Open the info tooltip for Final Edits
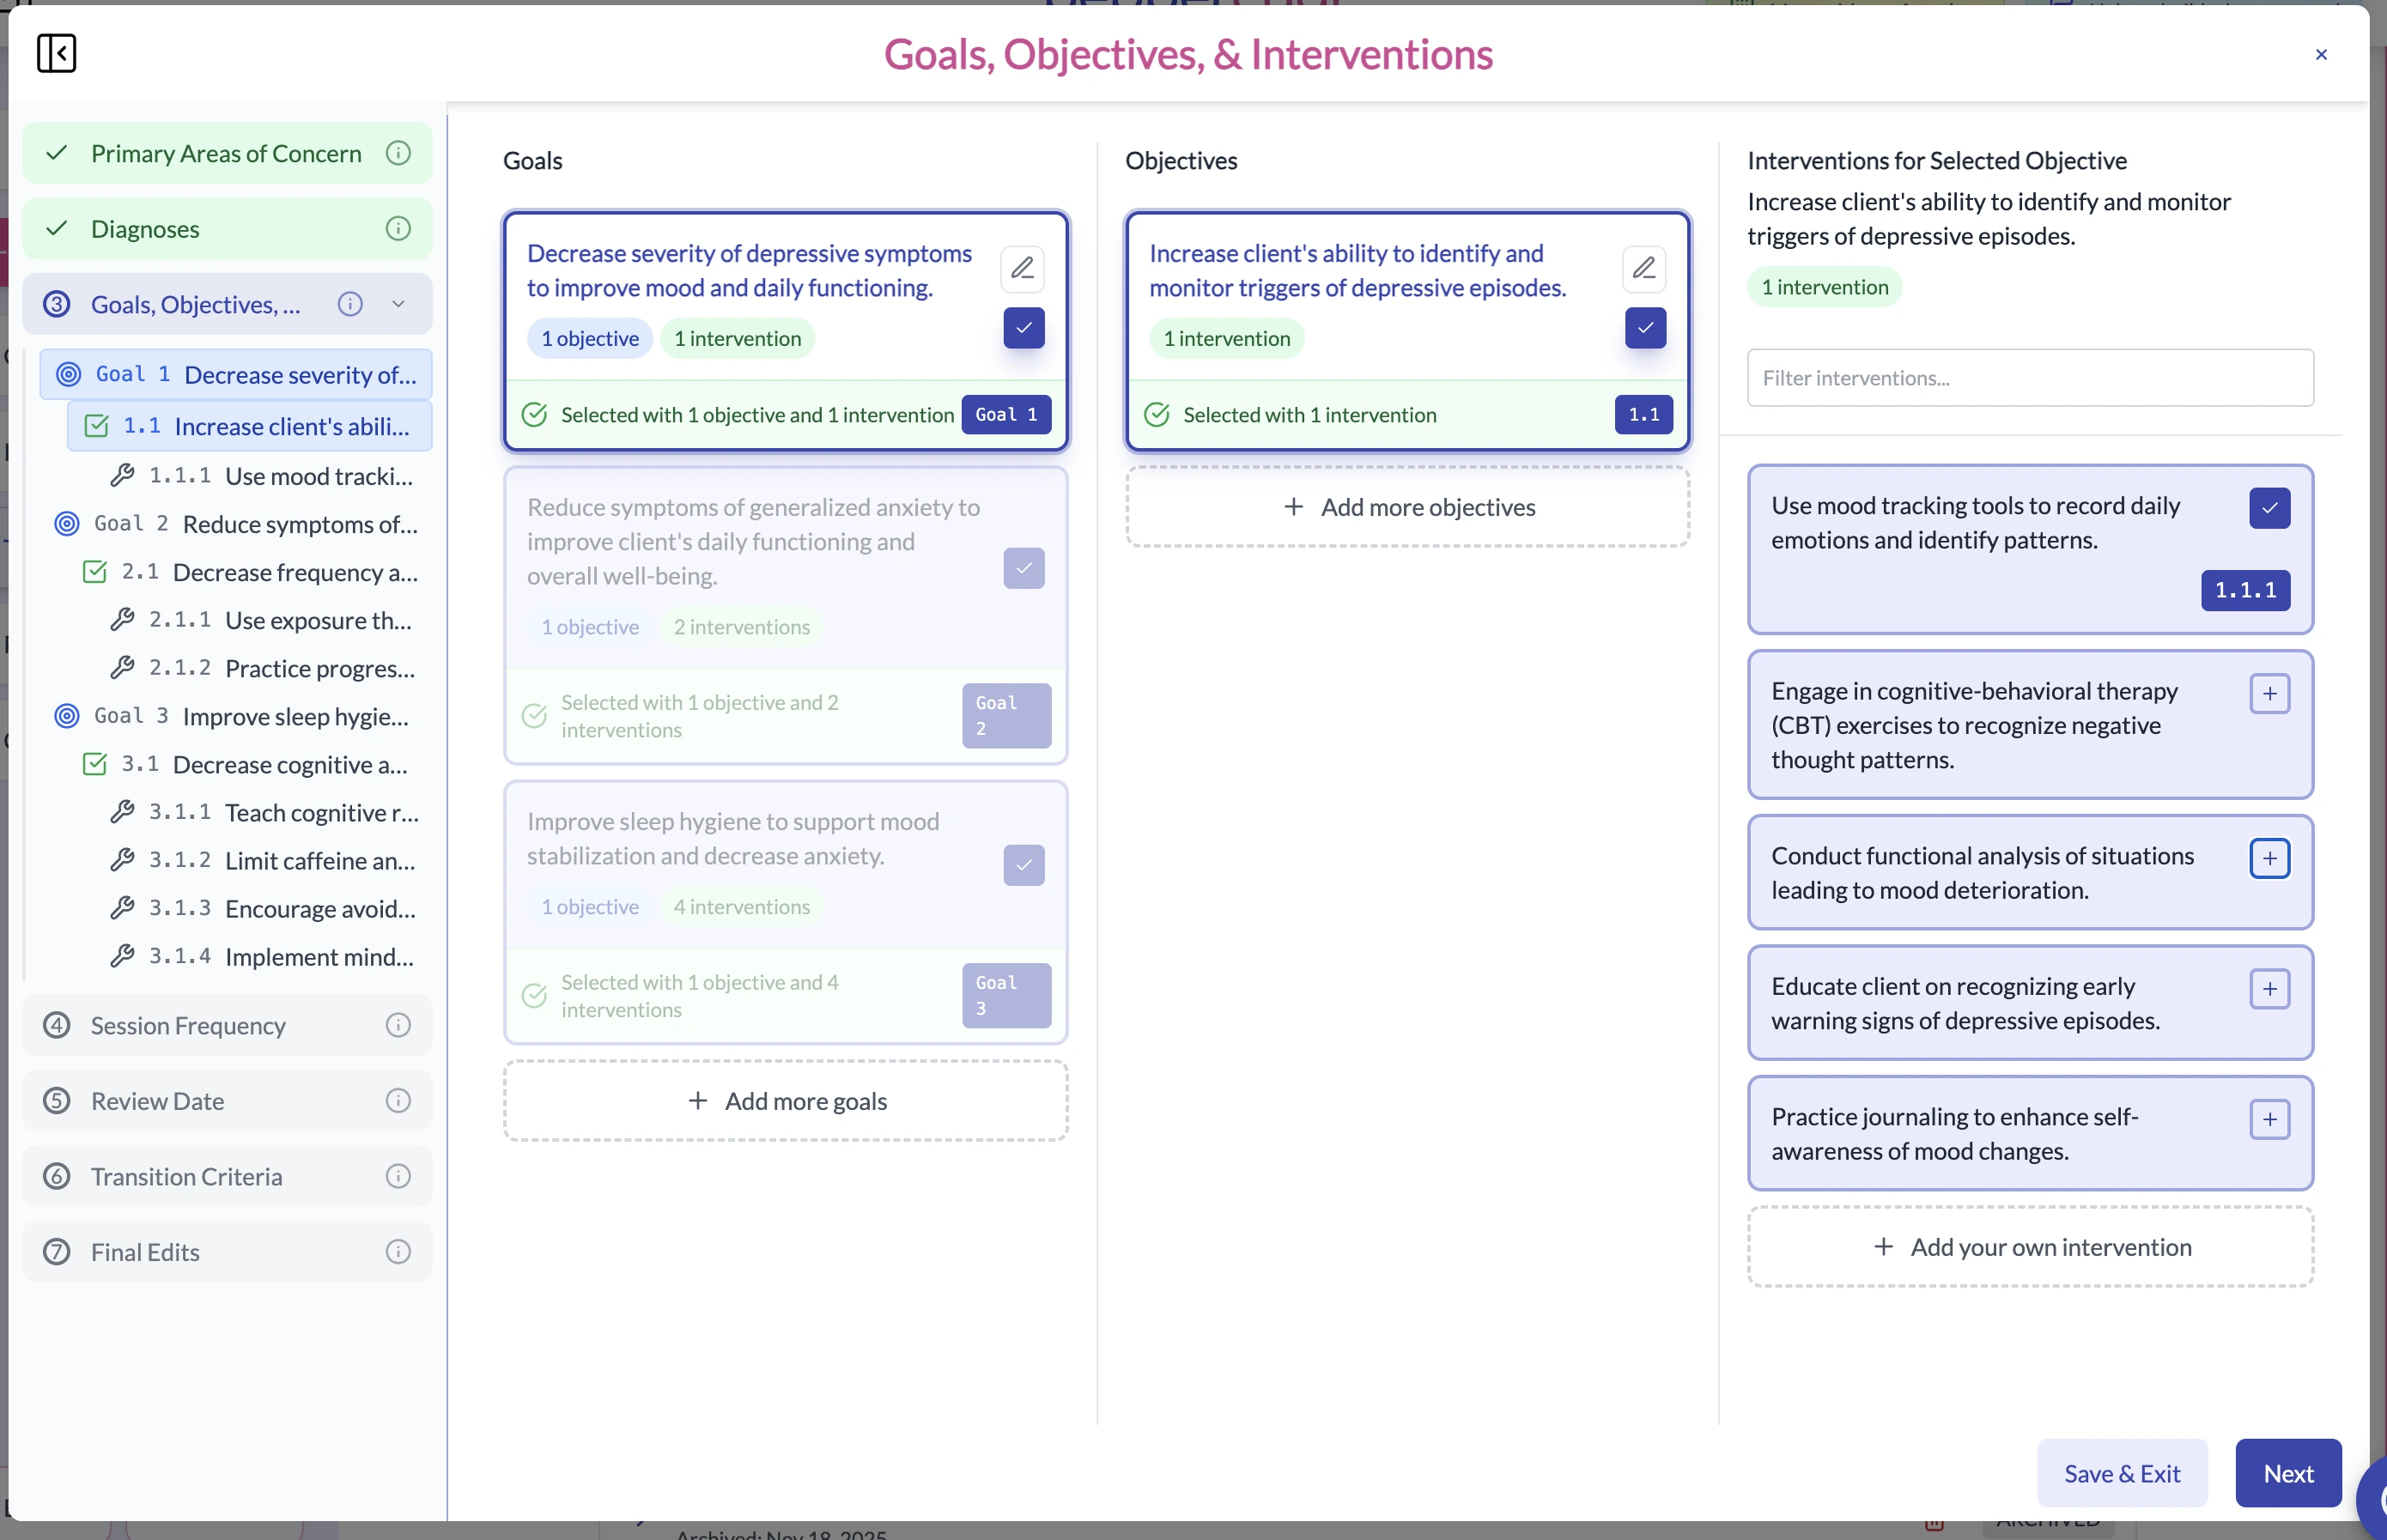2387x1540 pixels. coord(398,1251)
